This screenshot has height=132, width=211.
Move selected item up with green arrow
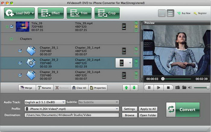[126, 88]
